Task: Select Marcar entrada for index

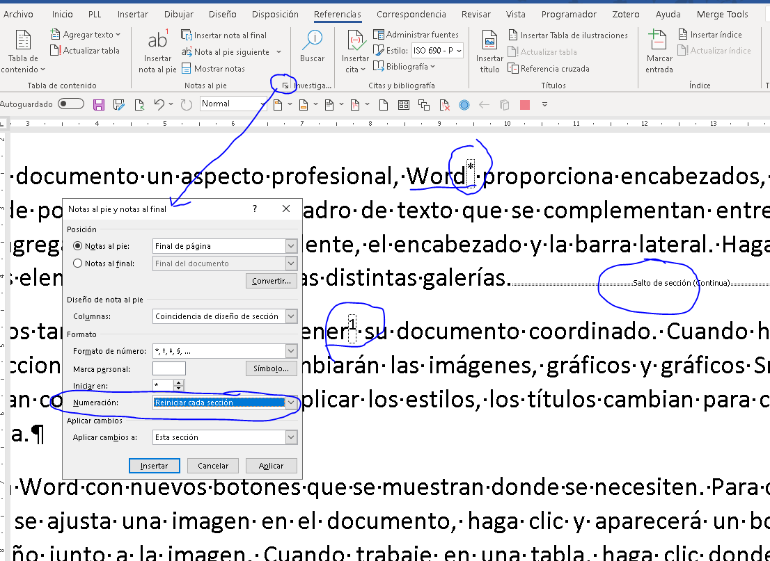Action: tap(659, 50)
